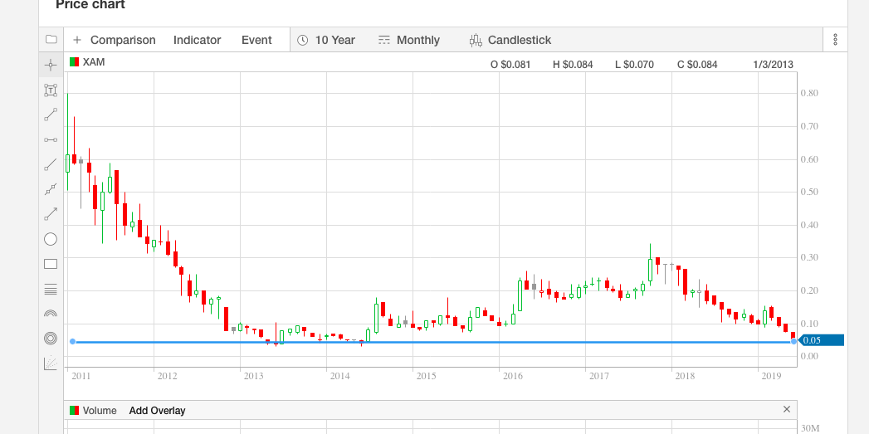Click Add Overlay in Volume panel
Viewport: 869px width, 434px height.
tap(158, 411)
